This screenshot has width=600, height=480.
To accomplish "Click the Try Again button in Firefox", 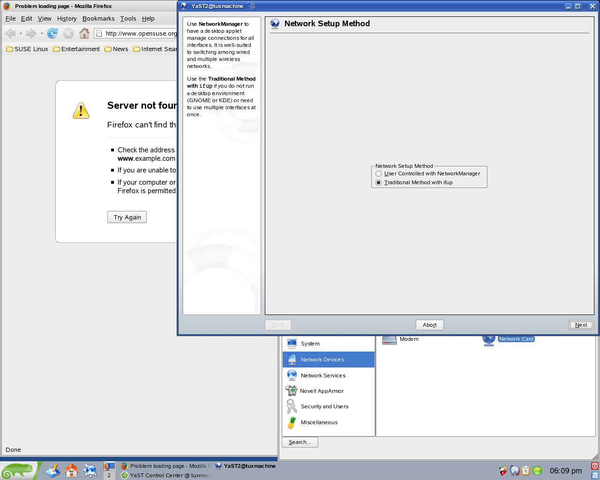I will (127, 217).
